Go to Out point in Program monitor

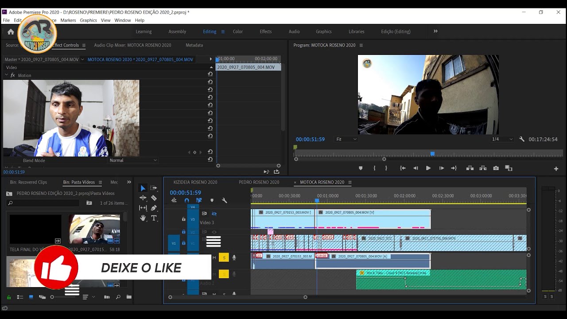(x=454, y=168)
